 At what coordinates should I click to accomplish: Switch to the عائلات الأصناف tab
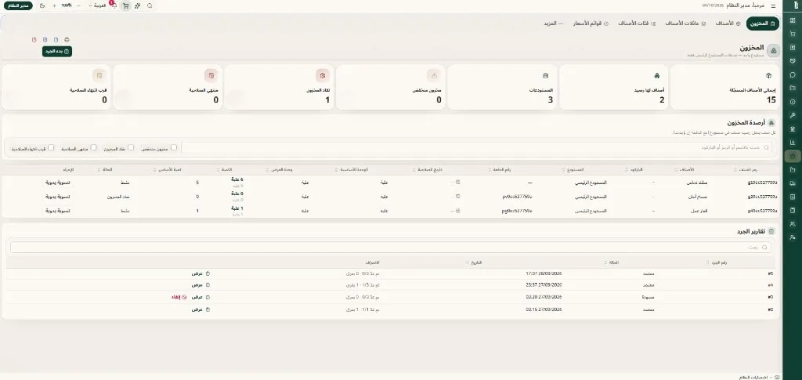point(685,24)
